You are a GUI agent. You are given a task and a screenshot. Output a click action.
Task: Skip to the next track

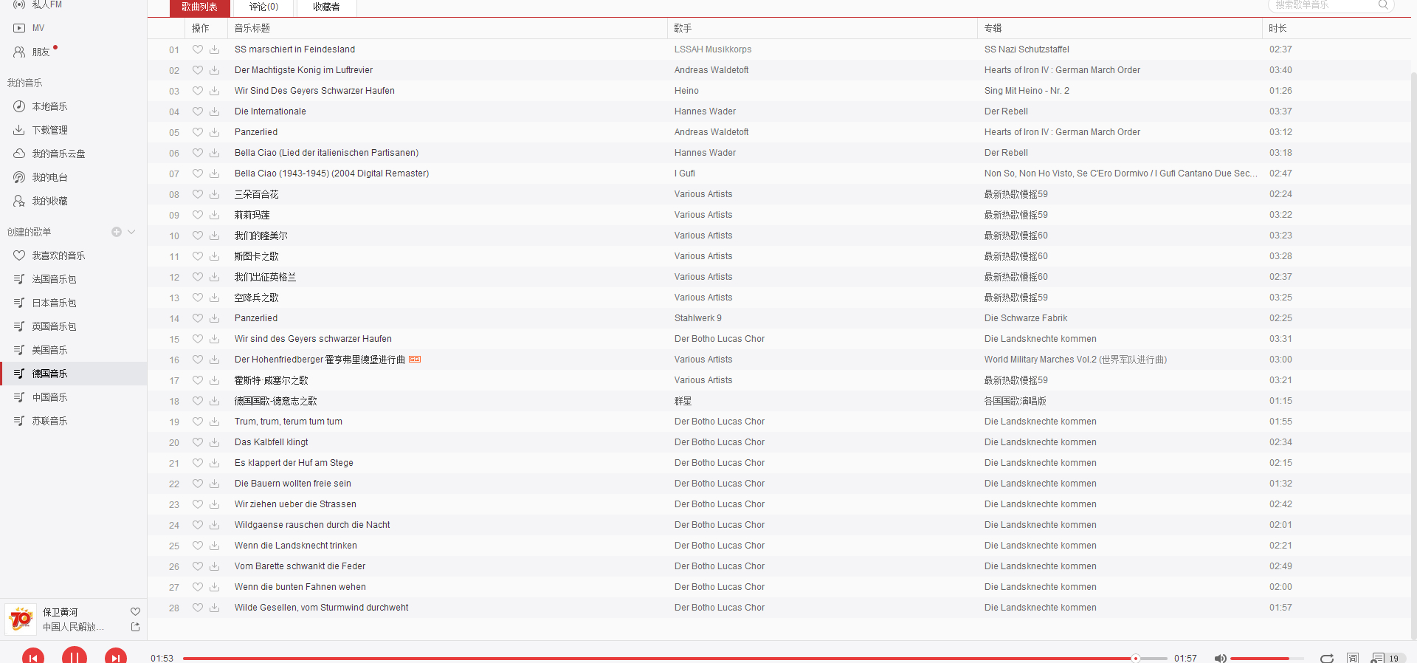(x=115, y=657)
